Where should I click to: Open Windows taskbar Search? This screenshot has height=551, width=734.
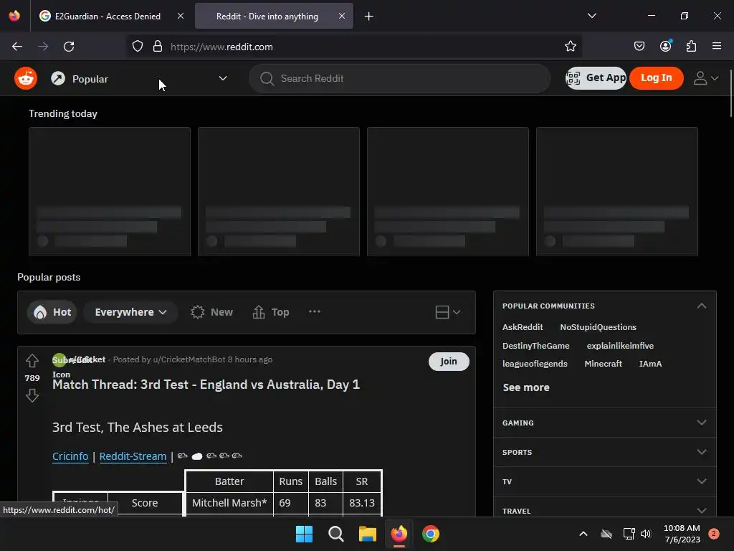coord(336,534)
